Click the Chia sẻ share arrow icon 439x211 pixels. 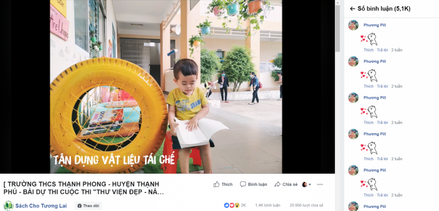pos(277,184)
